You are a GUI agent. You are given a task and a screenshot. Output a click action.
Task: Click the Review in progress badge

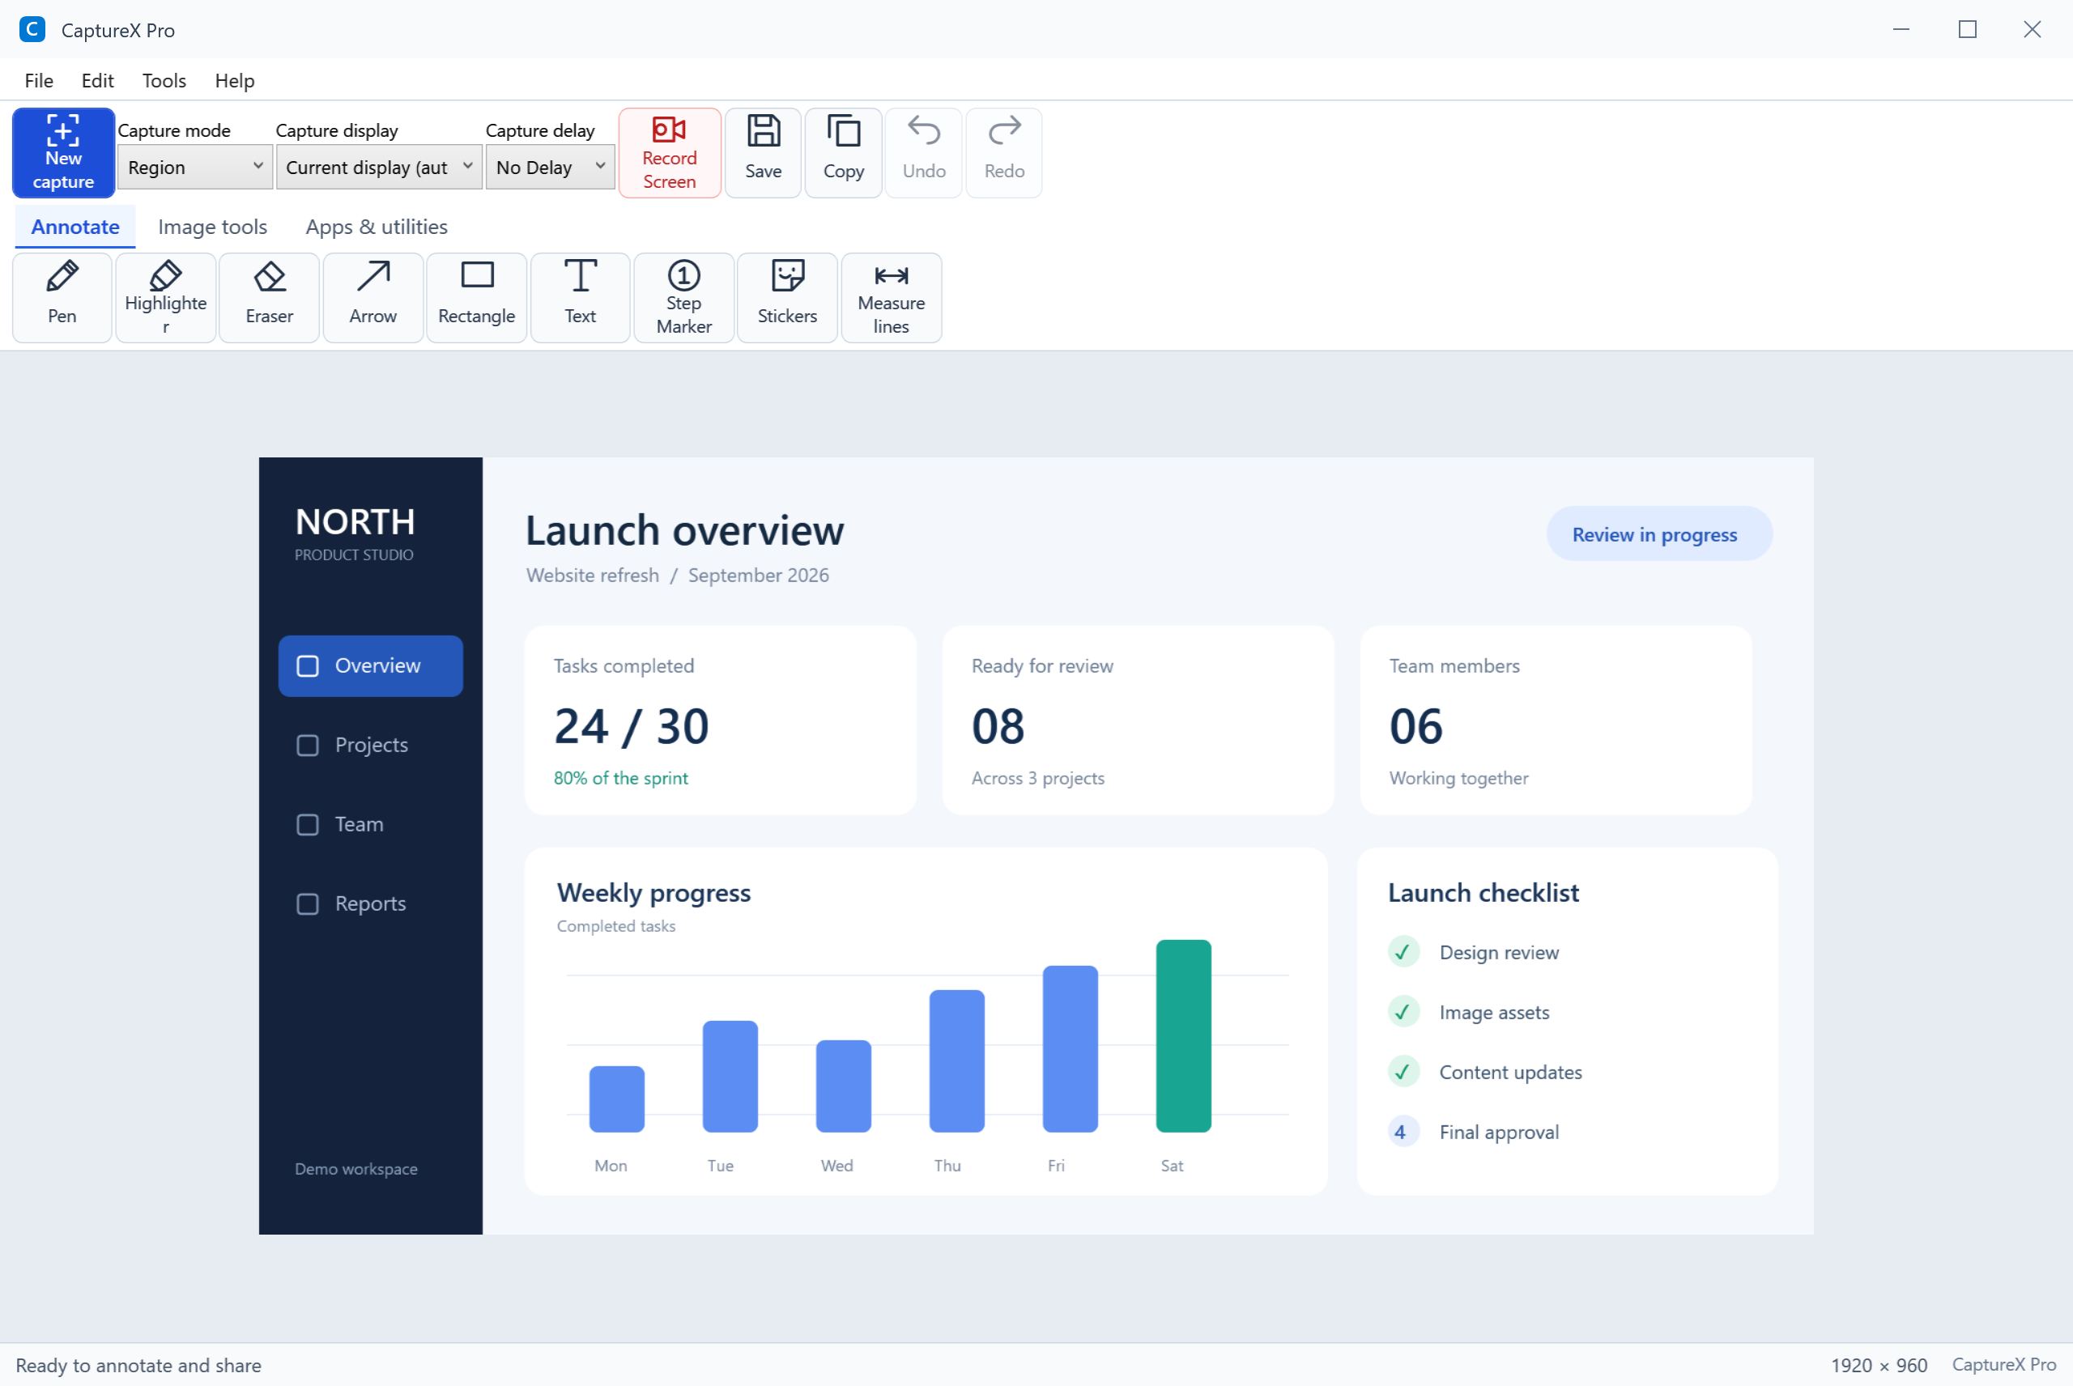[1658, 534]
